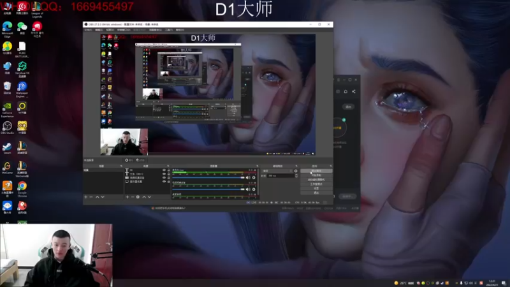Lock the video capture device source padlock
This screenshot has height=287, width=510.
(168, 178)
